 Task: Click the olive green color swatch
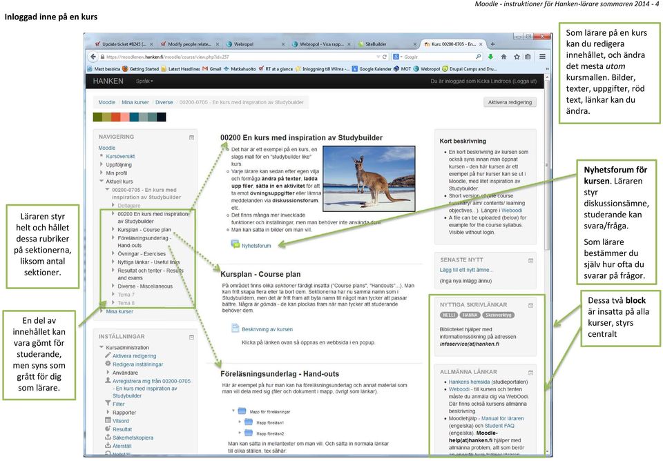pos(97,117)
